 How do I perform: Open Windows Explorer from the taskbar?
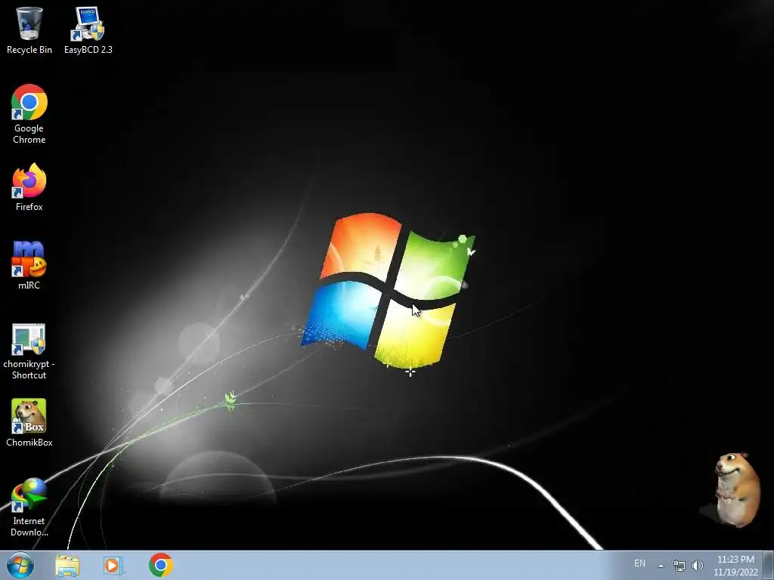(67, 566)
